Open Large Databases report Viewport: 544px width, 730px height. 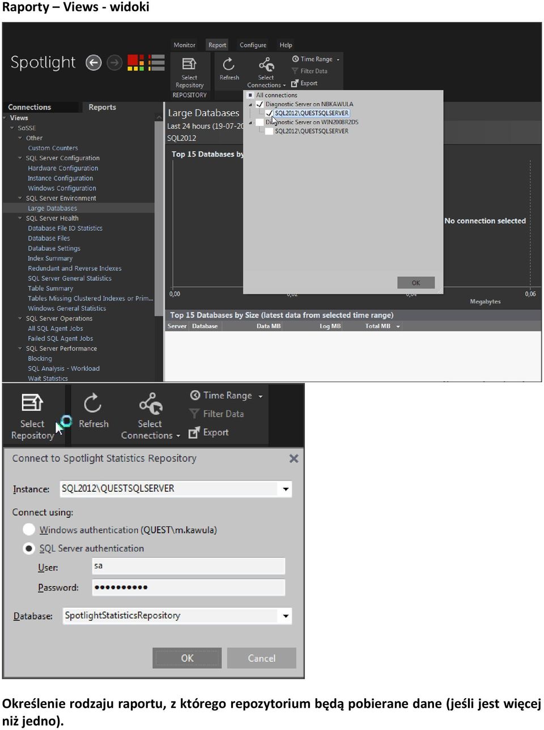(x=53, y=208)
